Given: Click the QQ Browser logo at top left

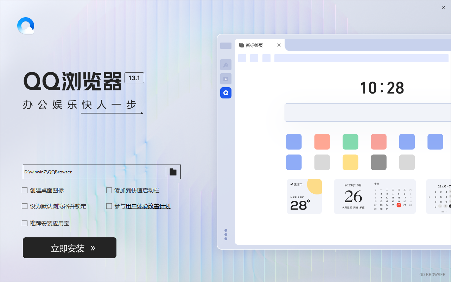Looking at the screenshot, I should coord(26,26).
